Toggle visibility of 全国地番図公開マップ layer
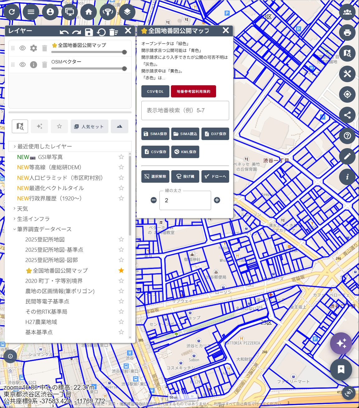The width and height of the screenshot is (359, 408). pyautogui.click(x=22, y=48)
